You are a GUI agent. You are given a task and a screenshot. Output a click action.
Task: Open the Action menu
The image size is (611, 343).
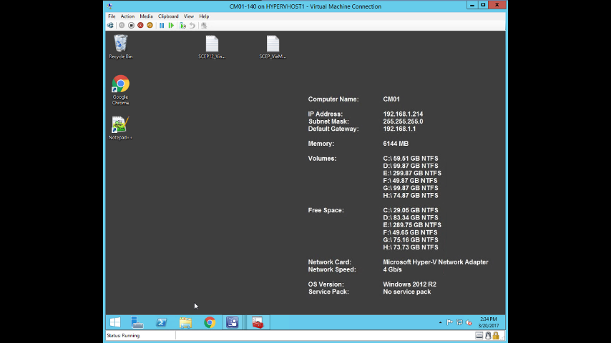point(127,16)
